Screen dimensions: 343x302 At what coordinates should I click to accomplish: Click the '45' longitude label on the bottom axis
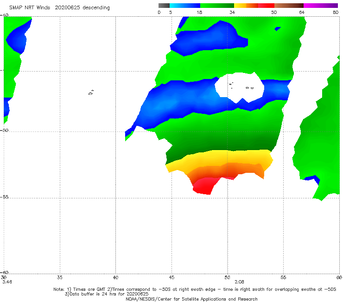[171, 277]
